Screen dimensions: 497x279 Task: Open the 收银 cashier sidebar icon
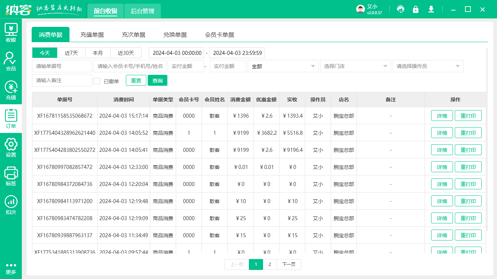pyautogui.click(x=11, y=33)
